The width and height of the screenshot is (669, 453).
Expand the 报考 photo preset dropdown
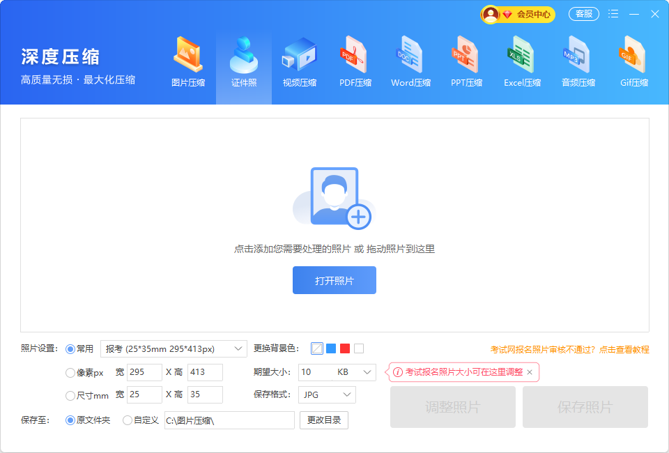pyautogui.click(x=174, y=348)
